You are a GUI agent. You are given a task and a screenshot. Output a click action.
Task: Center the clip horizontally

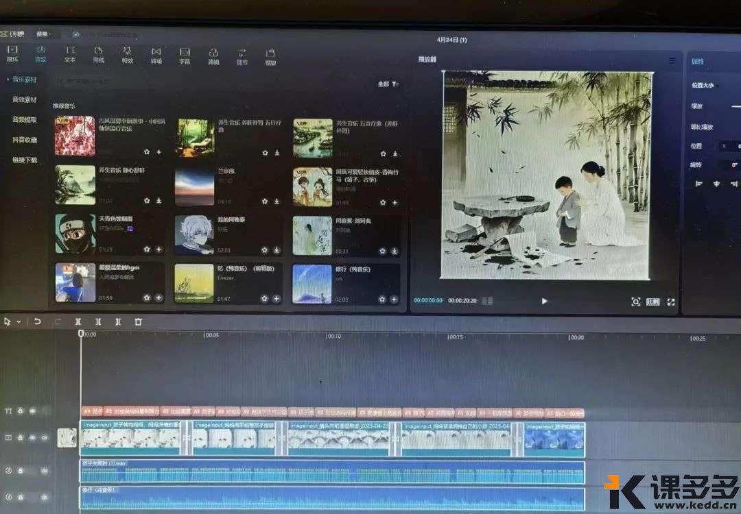click(x=716, y=184)
